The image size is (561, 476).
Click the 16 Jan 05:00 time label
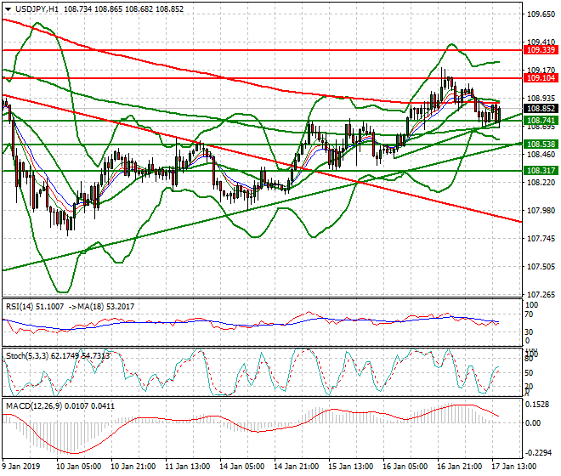pos(405,467)
